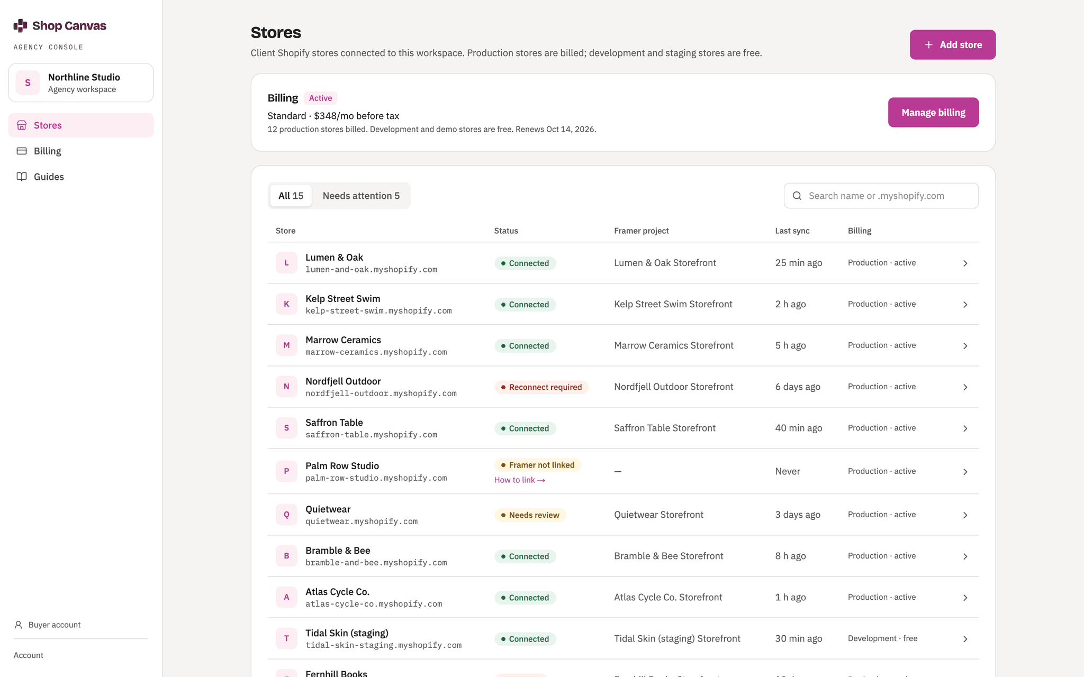The image size is (1084, 677).
Task: Follow the How to link link
Action: [x=519, y=480]
